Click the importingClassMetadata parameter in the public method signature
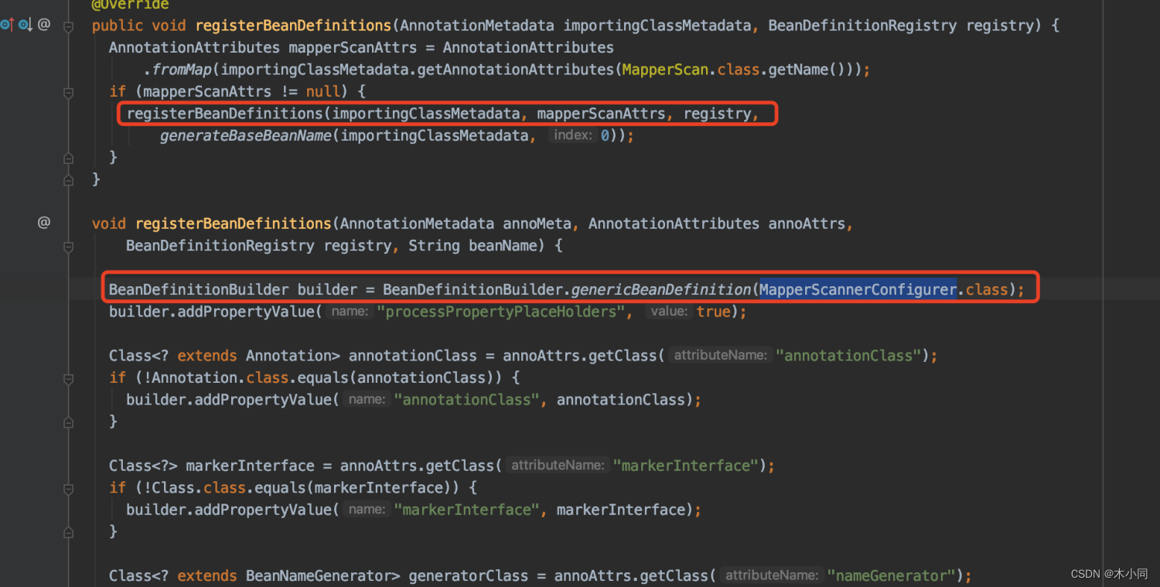The width and height of the screenshot is (1160, 587). [657, 26]
